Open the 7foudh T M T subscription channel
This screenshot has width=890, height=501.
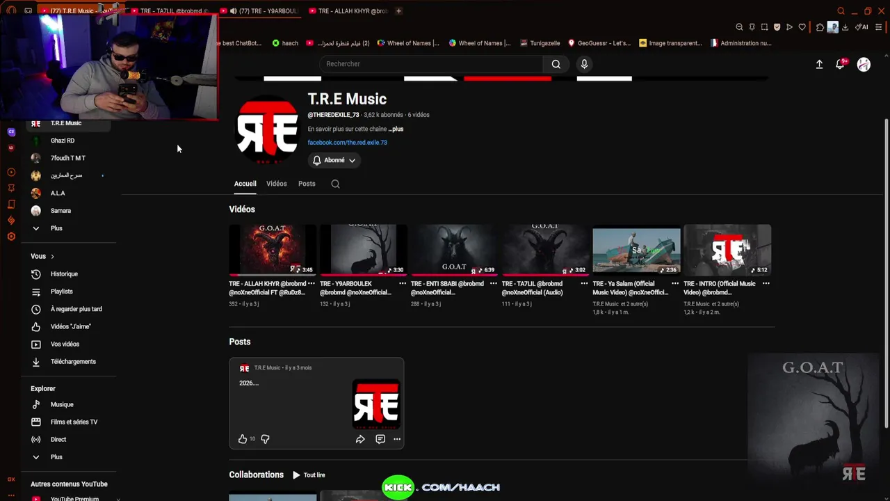pos(70,158)
